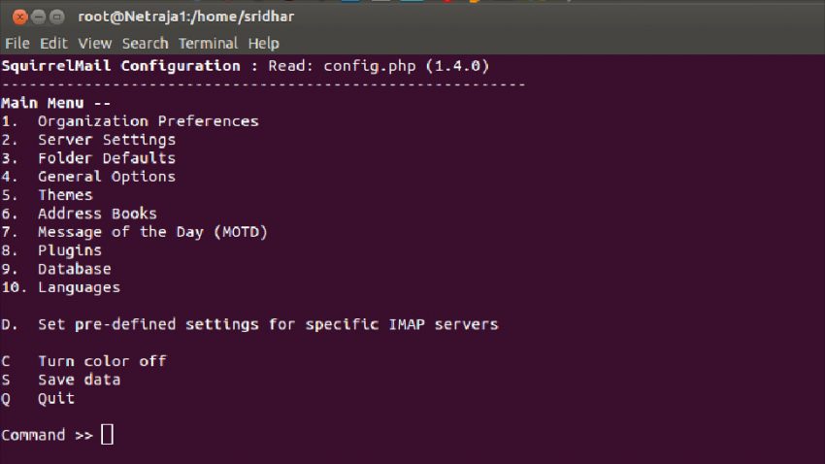825x464 pixels.
Task: Click the Turn color off line
Action: [102, 361]
